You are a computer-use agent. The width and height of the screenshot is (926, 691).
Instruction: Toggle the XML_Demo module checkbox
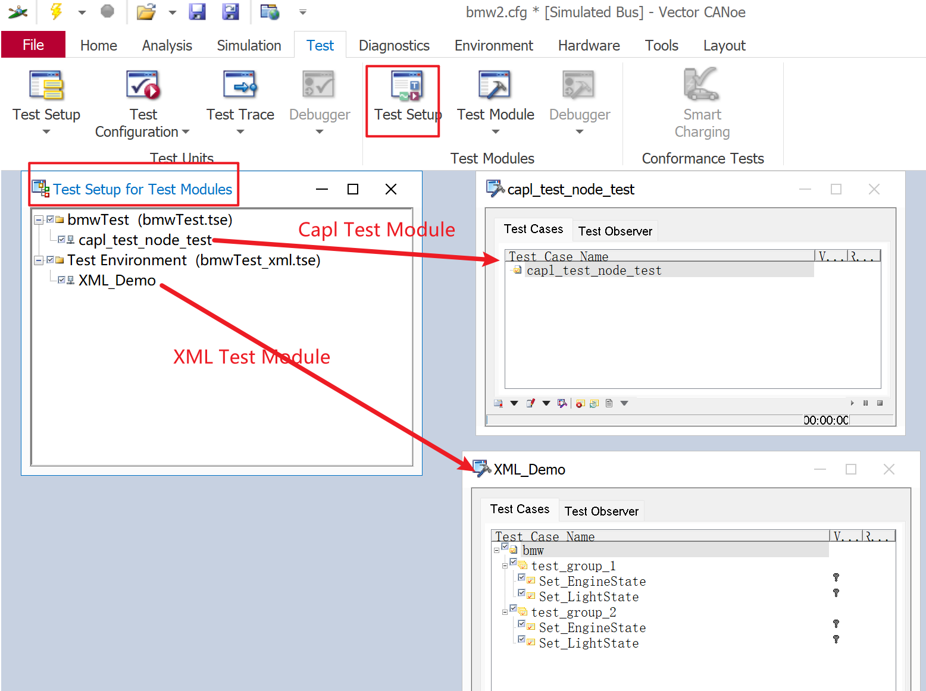click(x=61, y=280)
